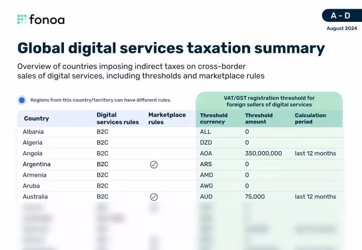Screen dimensions: 362x250
Task: Select the Threshold currency column header
Action: (x=214, y=118)
